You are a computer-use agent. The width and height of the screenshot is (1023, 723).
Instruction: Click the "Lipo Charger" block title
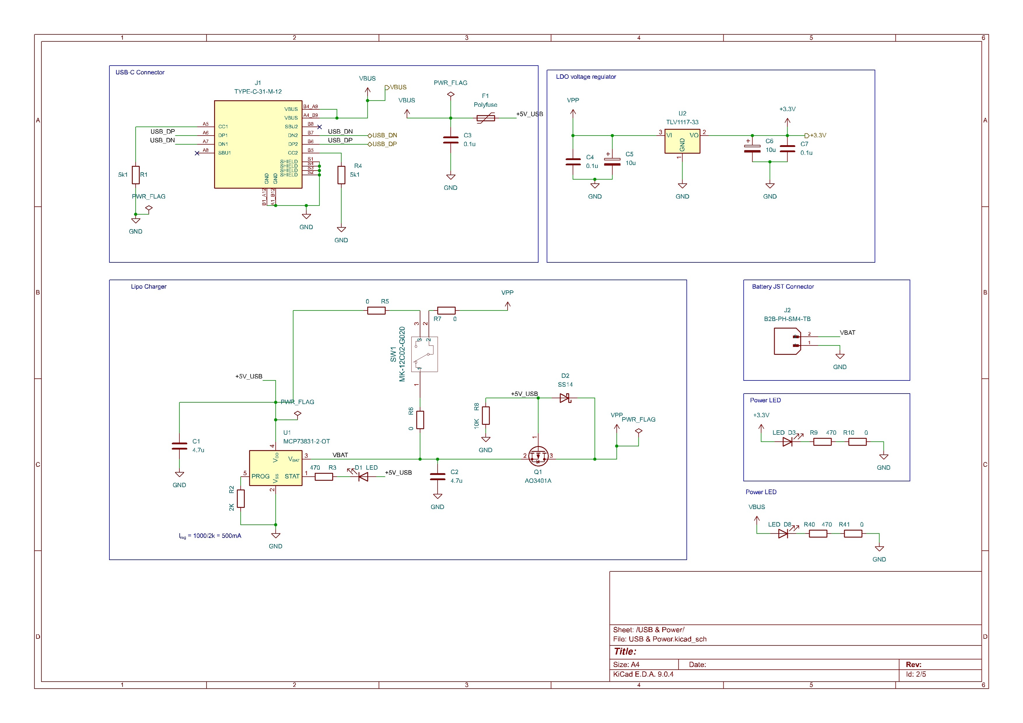pyautogui.click(x=148, y=287)
